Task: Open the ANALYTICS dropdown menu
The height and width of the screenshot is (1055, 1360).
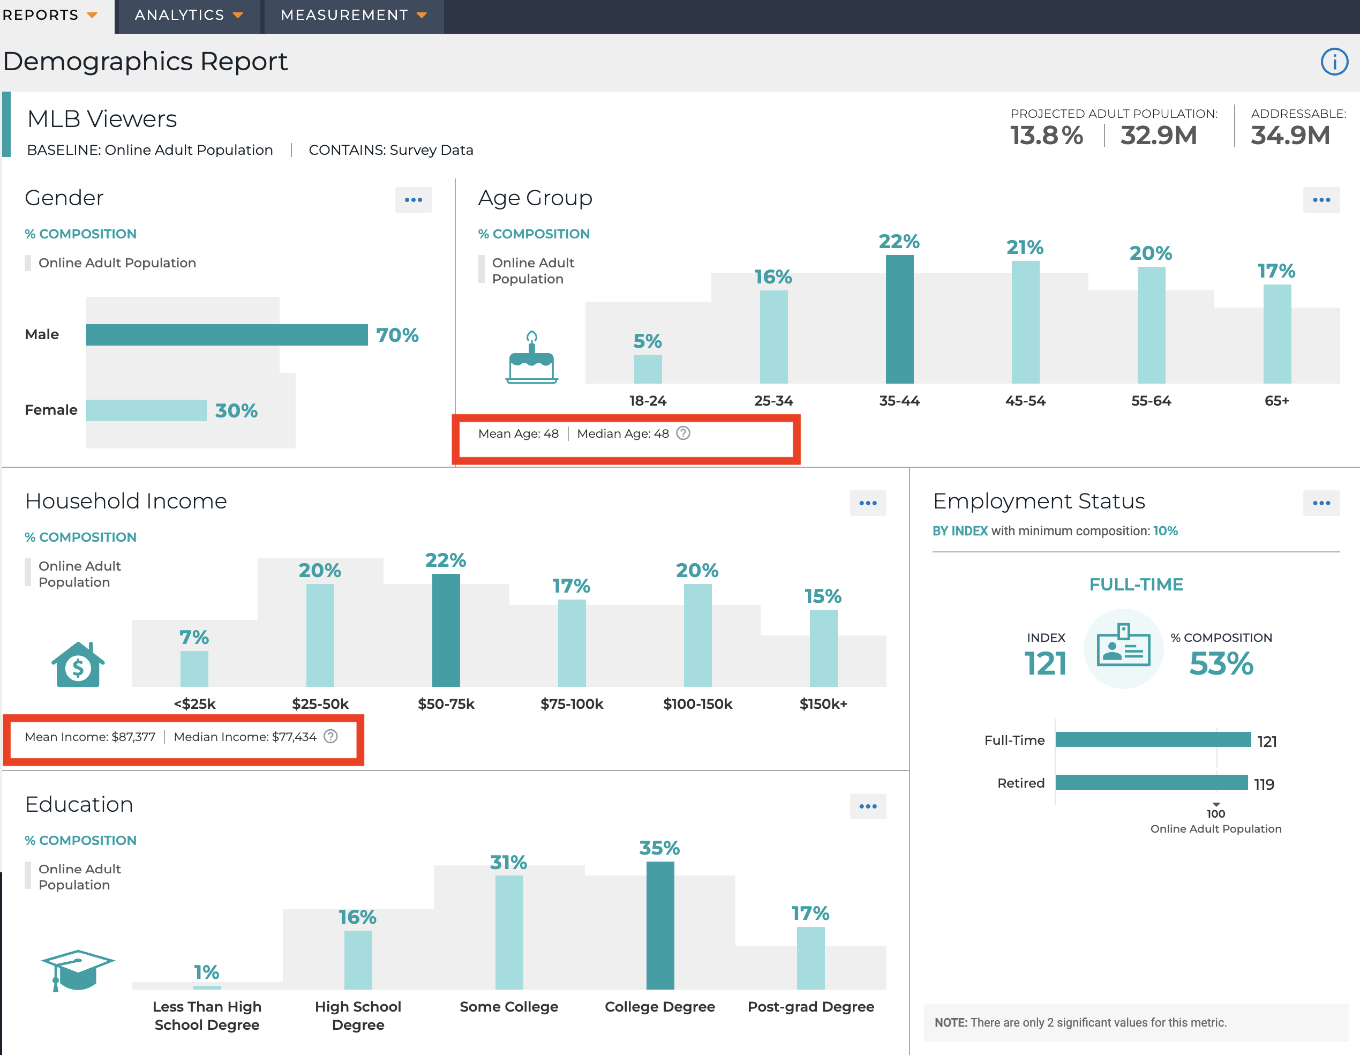Action: coord(188,15)
